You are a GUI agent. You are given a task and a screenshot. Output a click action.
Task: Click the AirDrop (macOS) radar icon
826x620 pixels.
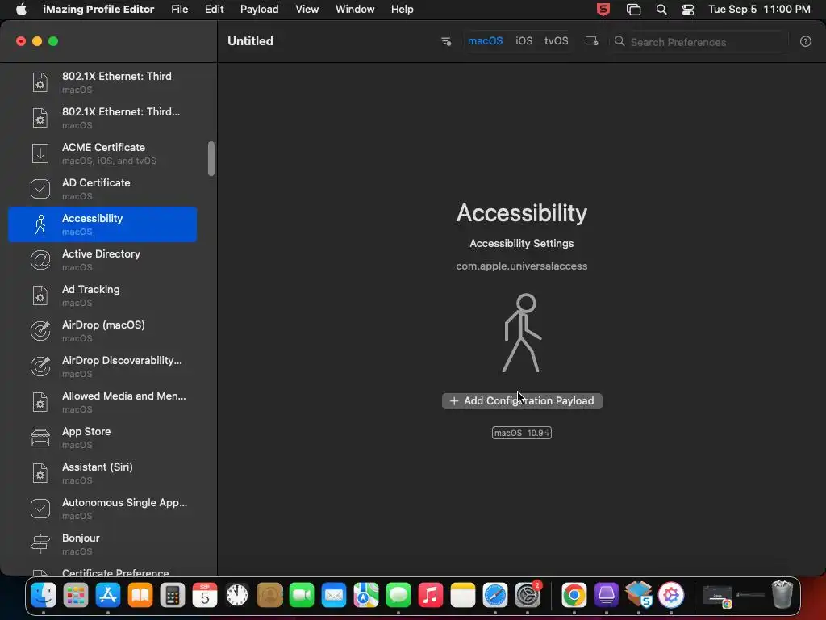point(40,331)
